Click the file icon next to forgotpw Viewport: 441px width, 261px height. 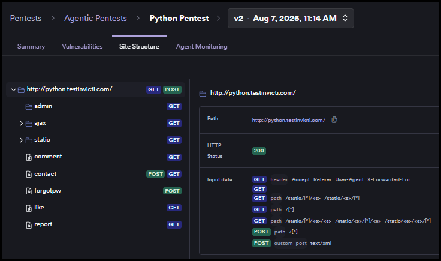tap(29, 191)
